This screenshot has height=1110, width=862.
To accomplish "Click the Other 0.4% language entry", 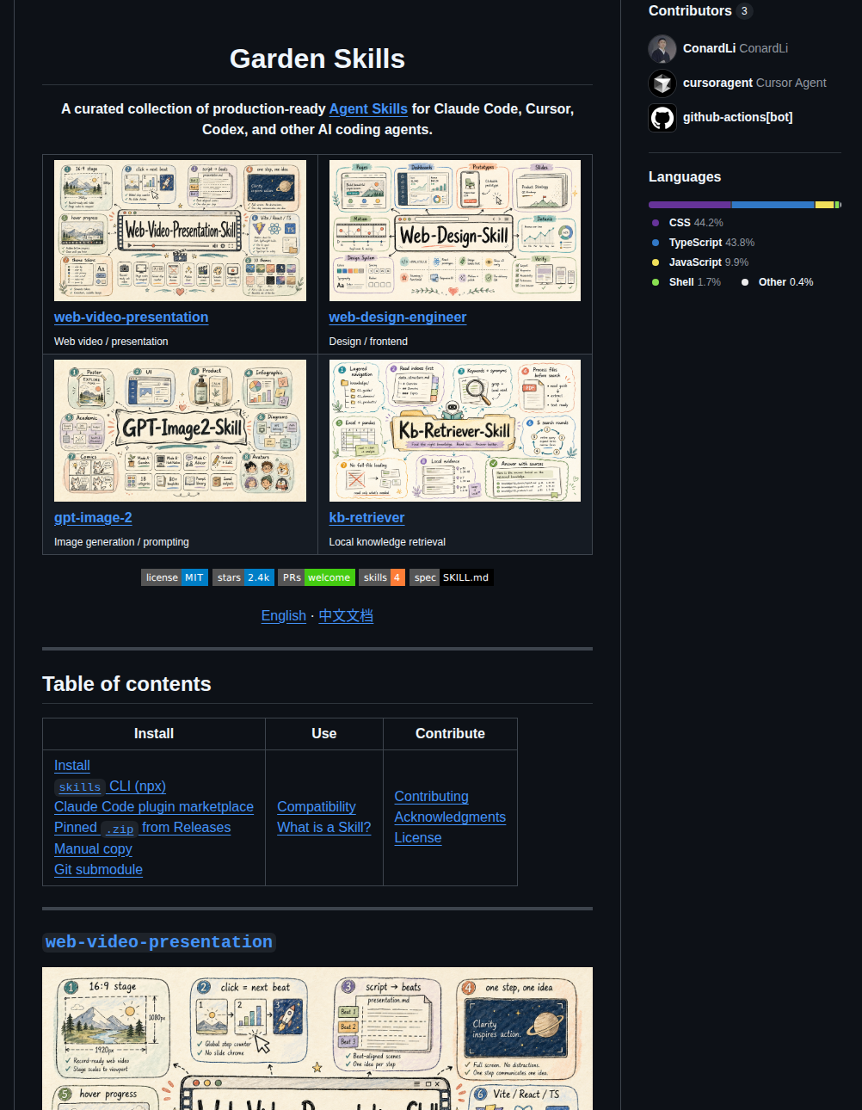I will pos(778,282).
